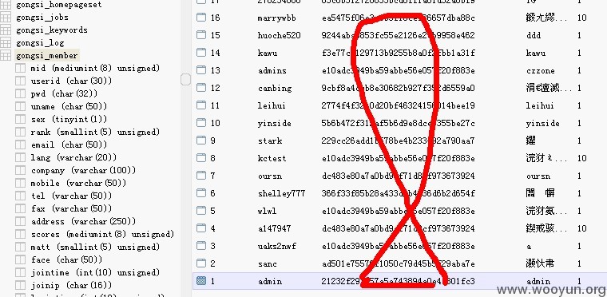Click row icon for record 10 yinside
Viewport: 607px width, 297px height.
(201, 123)
